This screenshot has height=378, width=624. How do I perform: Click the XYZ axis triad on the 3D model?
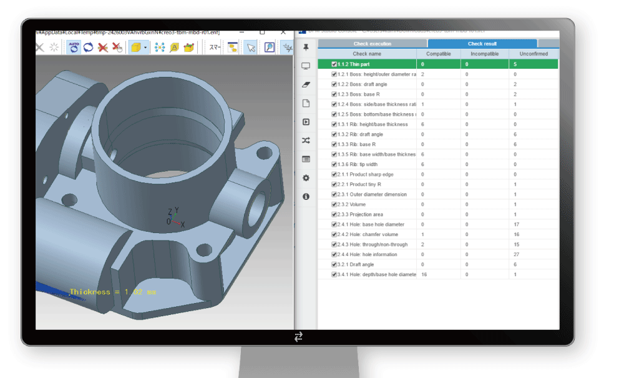pos(175,217)
